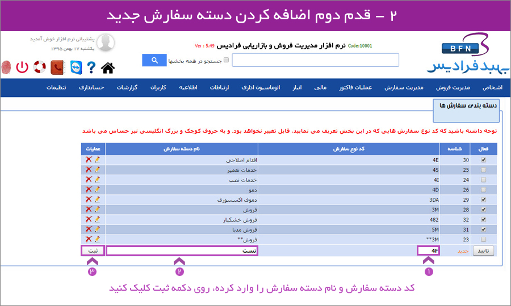The width and height of the screenshot is (511, 306).
Task: Edit the اقدام اصلاحی row with pencil
Action: [x=97, y=160]
